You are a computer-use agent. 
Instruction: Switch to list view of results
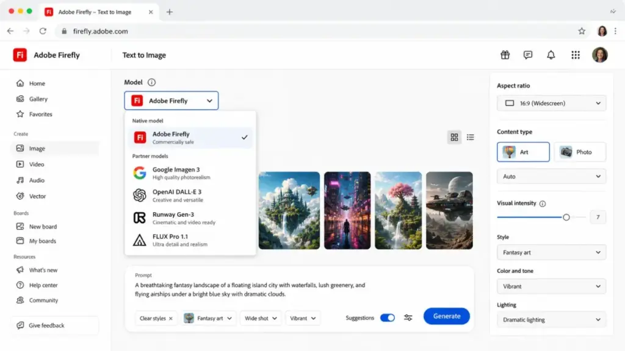coord(471,137)
